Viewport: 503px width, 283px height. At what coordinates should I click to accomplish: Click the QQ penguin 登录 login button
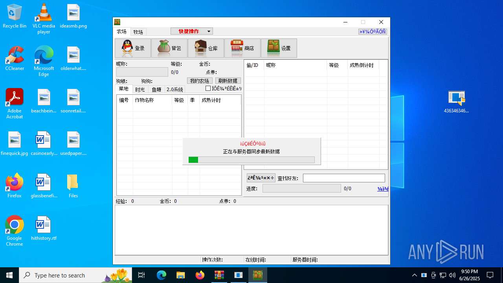pyautogui.click(x=133, y=48)
